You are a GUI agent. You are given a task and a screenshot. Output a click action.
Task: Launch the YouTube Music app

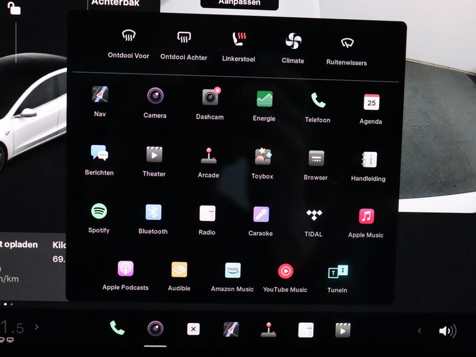[286, 271]
